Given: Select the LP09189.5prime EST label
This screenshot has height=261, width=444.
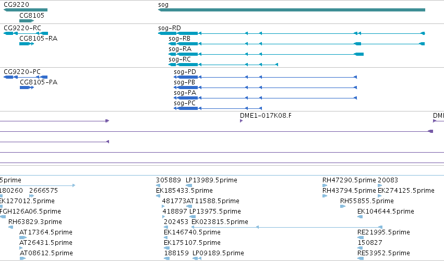Looking at the screenshot, I should pos(218,253).
